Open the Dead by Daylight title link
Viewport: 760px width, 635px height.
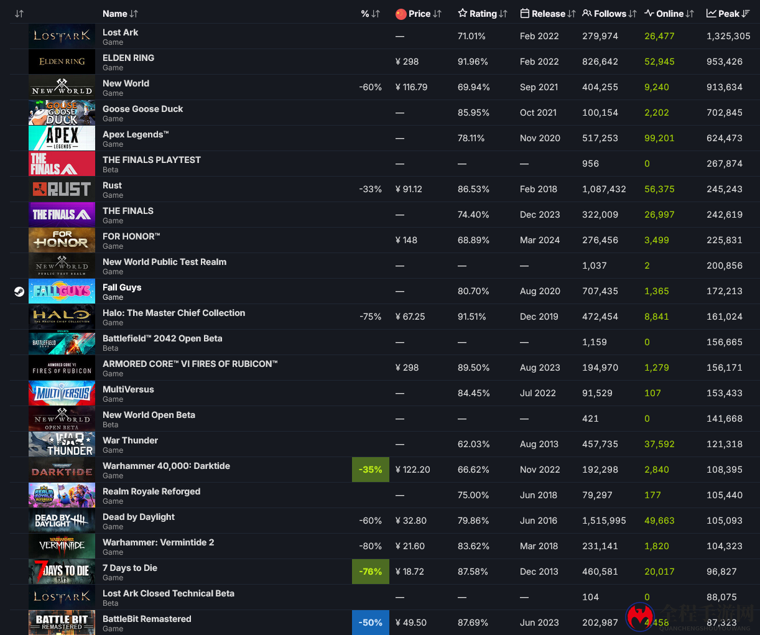pos(138,517)
